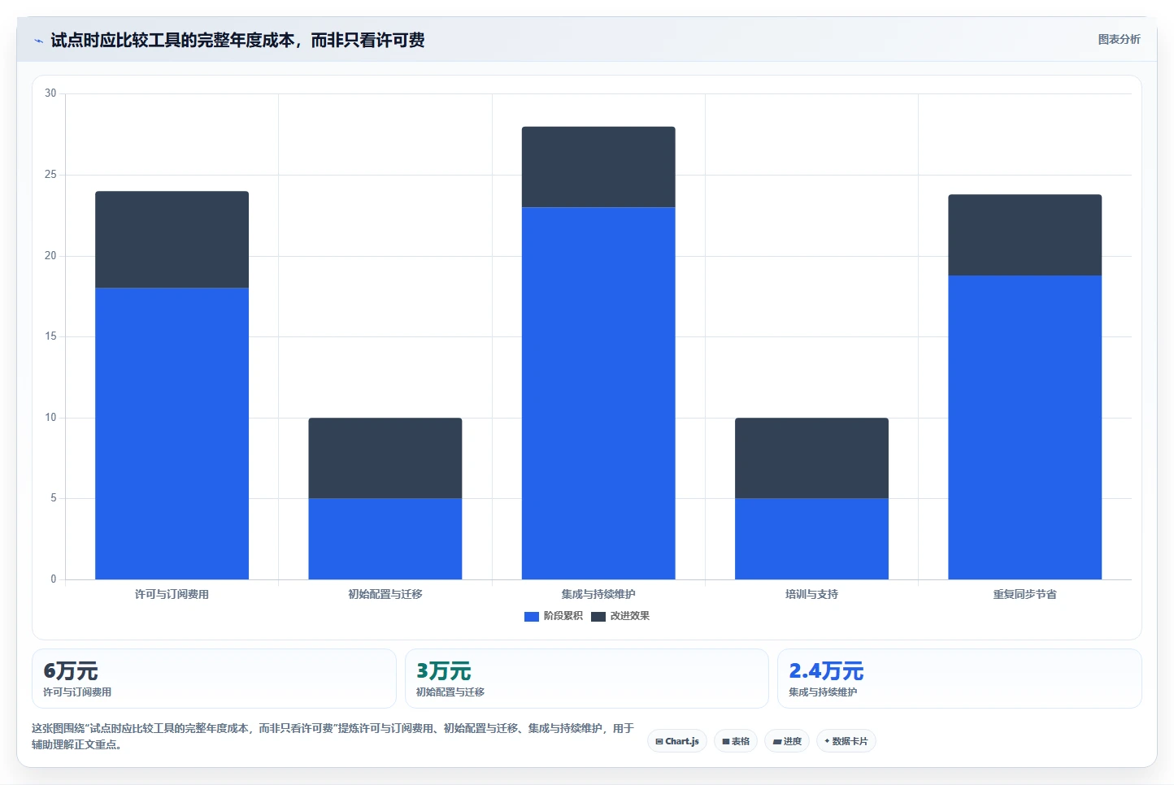This screenshot has height=785, width=1174.
Task: Click the dark segment of 许可与订阅费用 bar
Action: 172,240
